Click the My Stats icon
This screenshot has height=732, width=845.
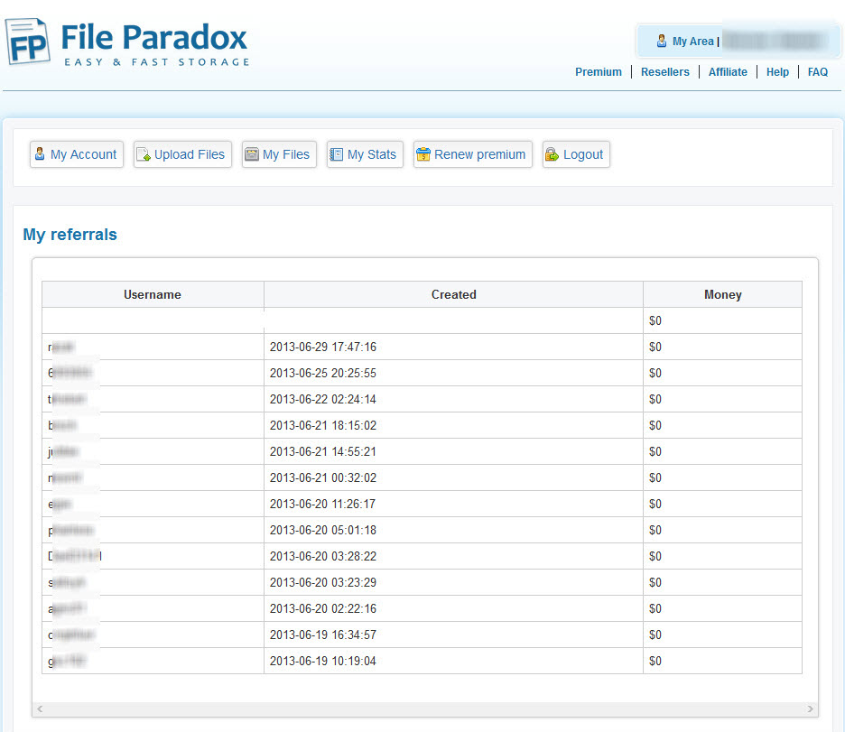click(337, 154)
